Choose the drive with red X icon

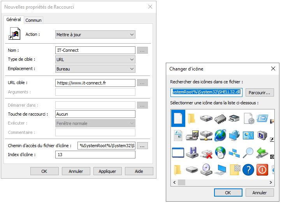206,154
